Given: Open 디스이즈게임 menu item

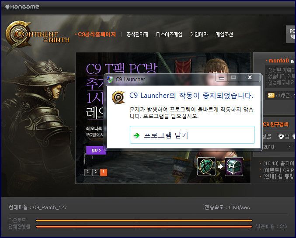Looking at the screenshot, I should click(x=169, y=34).
